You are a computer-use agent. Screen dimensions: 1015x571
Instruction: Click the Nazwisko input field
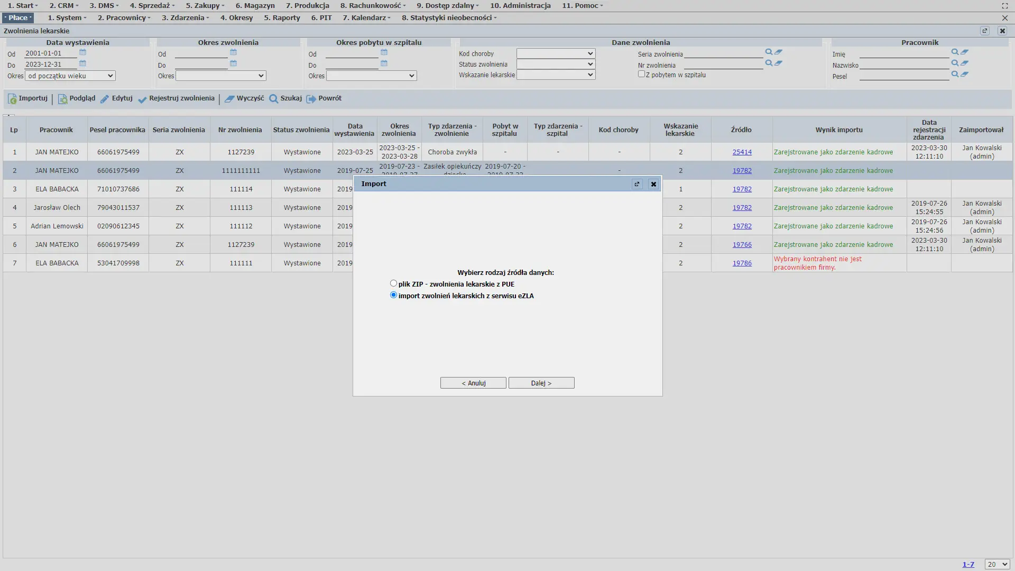[904, 65]
